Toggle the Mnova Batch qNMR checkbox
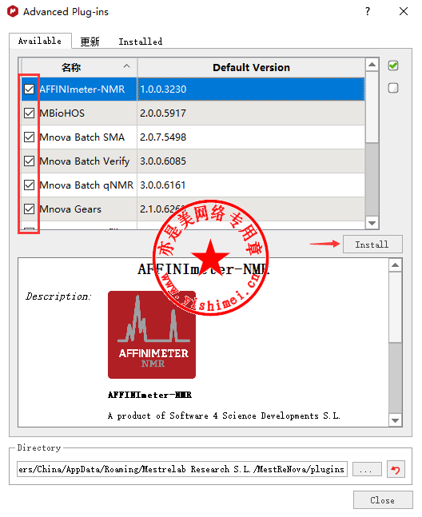Viewport: 422px width, 517px height. click(29, 185)
